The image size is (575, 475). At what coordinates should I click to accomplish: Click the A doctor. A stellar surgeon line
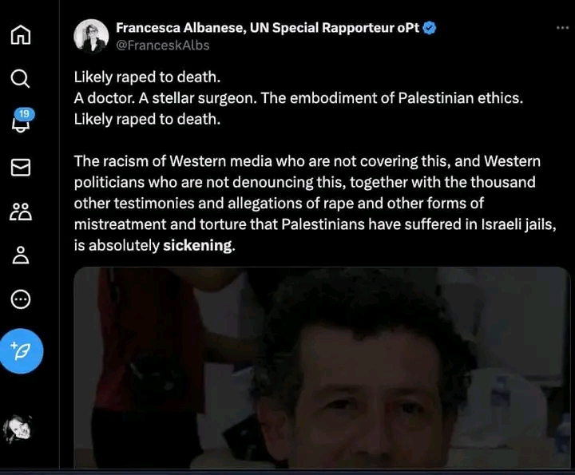298,98
